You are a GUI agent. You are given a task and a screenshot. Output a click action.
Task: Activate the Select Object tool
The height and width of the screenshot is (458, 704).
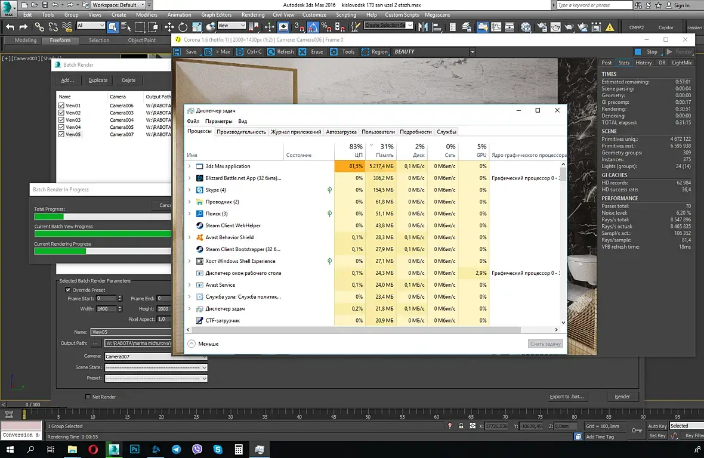pos(112,27)
